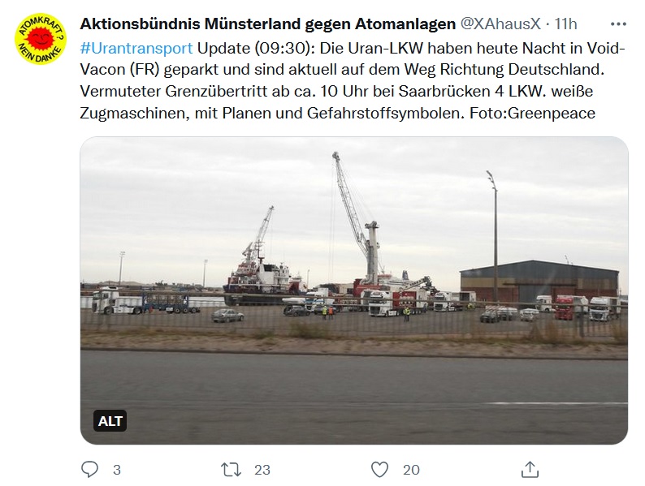Image resolution: width=645 pixels, height=486 pixels.
Task: Show image description via ALT badge
Action: click(110, 420)
